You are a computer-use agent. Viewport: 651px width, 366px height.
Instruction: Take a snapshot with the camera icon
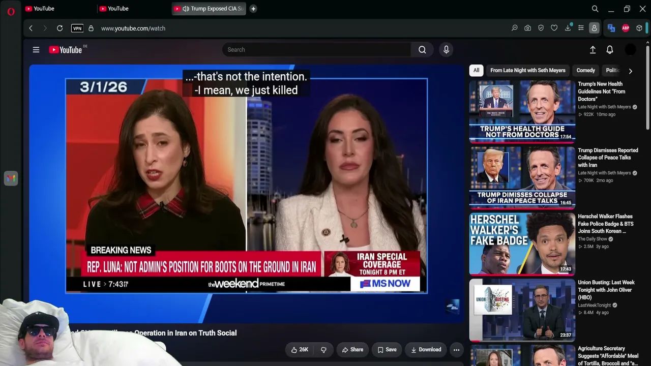pos(528,28)
